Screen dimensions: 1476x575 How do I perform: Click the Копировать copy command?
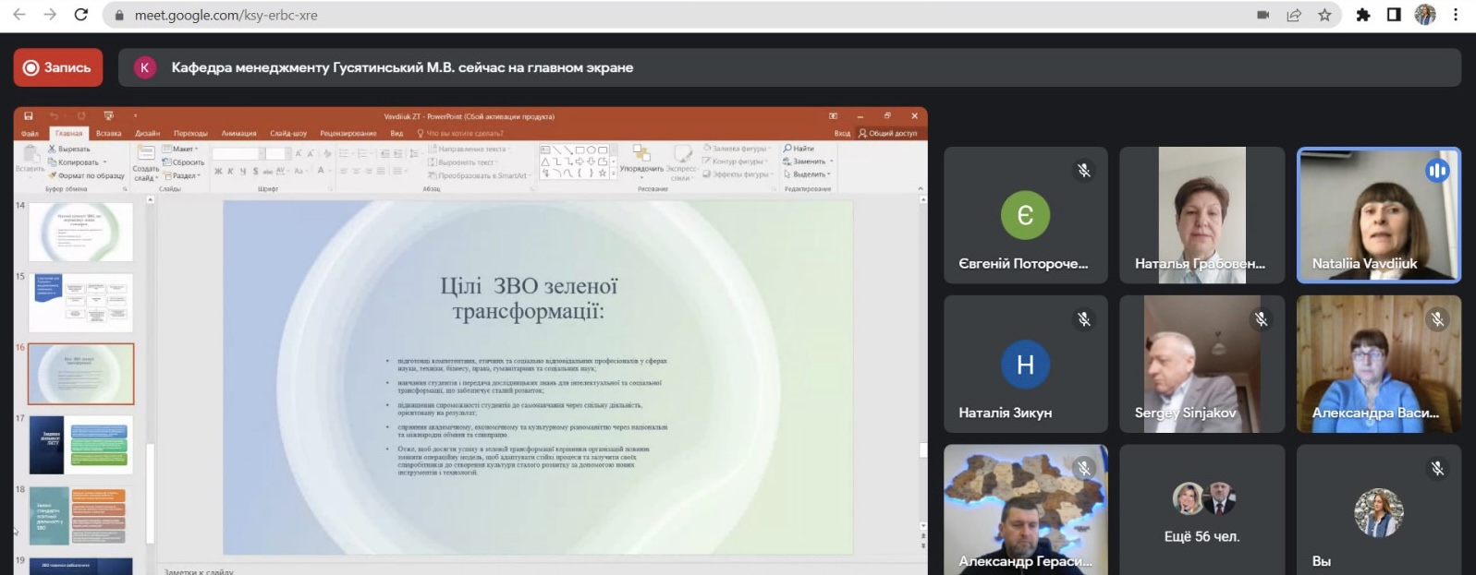coord(78,162)
